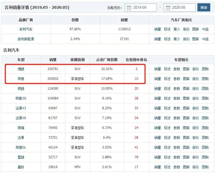This screenshot has height=173, width=216.
Task: Open 图库 link in 帝豪 row
Action: (186, 79)
